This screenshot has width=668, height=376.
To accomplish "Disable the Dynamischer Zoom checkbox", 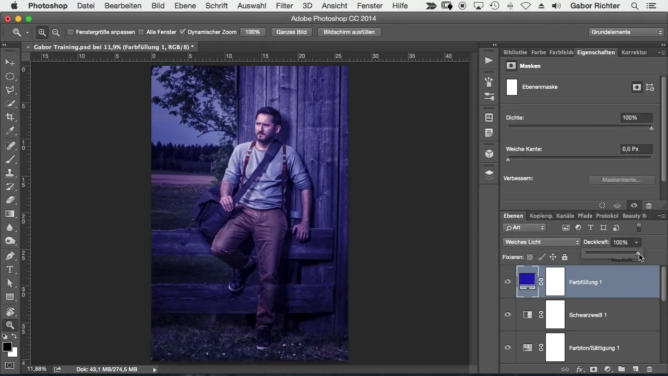I will (x=182, y=32).
